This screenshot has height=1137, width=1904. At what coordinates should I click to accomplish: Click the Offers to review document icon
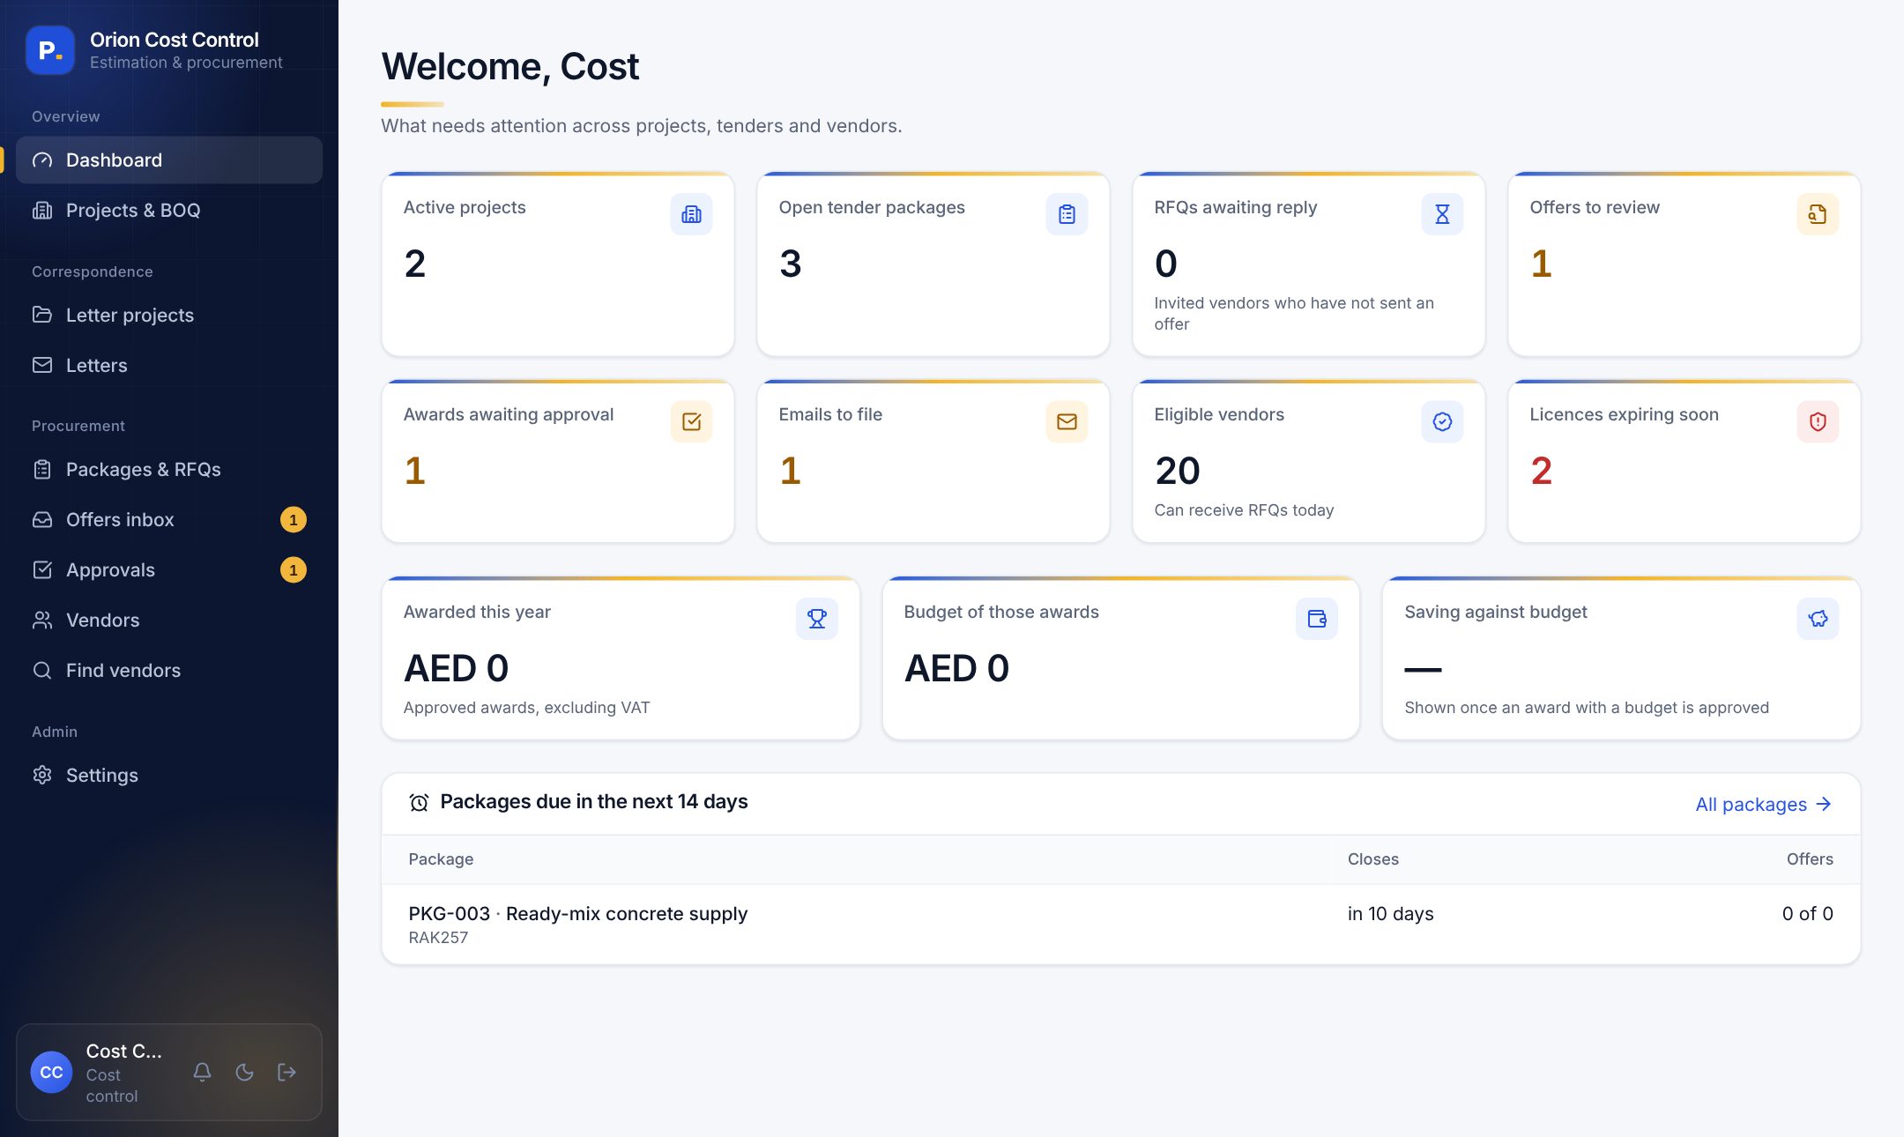tap(1818, 214)
